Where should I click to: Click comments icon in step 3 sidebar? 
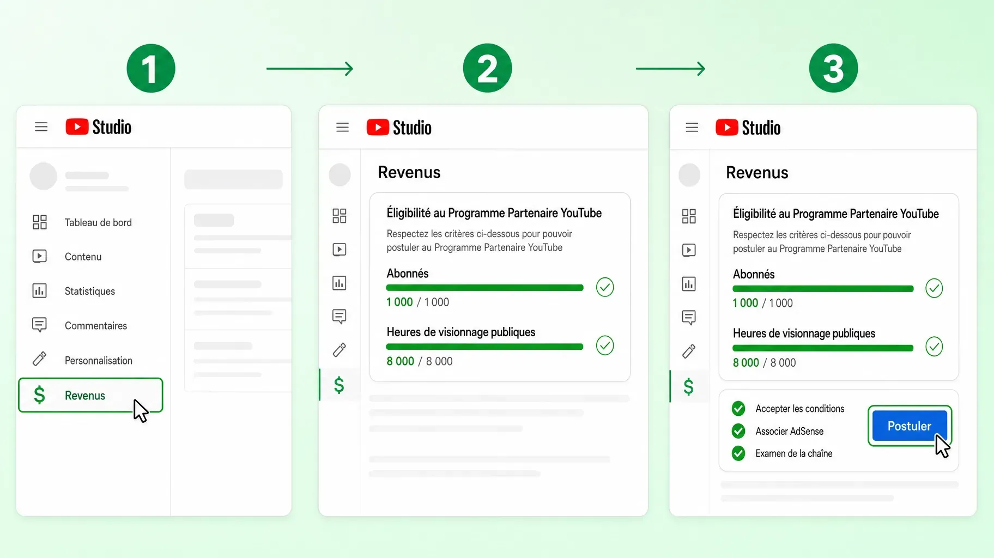tap(689, 317)
